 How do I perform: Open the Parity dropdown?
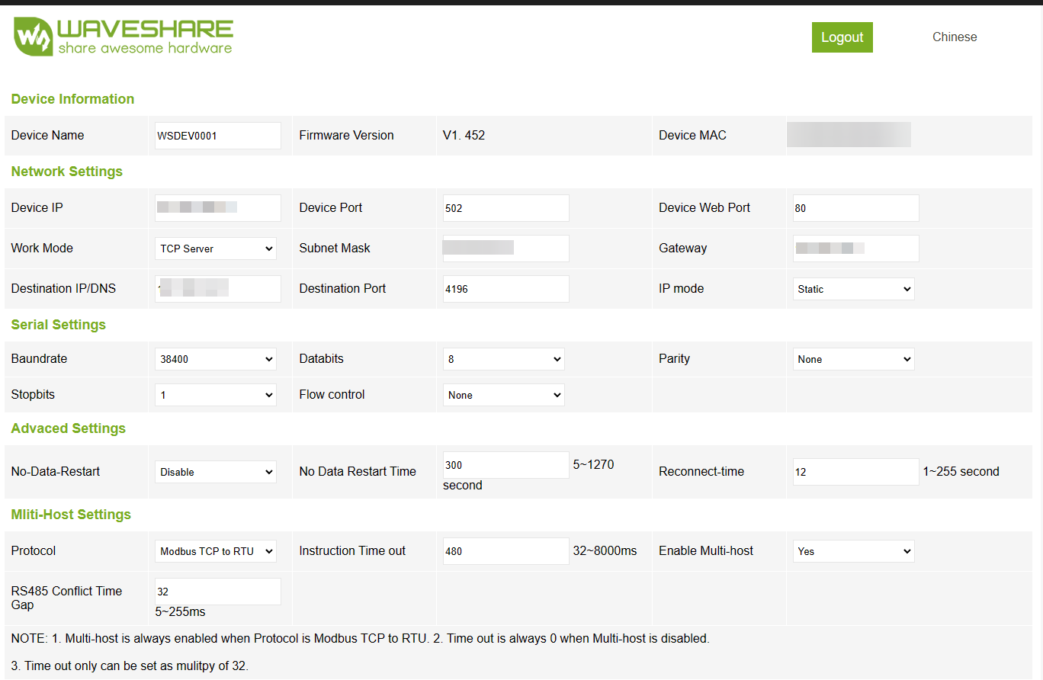coord(853,359)
